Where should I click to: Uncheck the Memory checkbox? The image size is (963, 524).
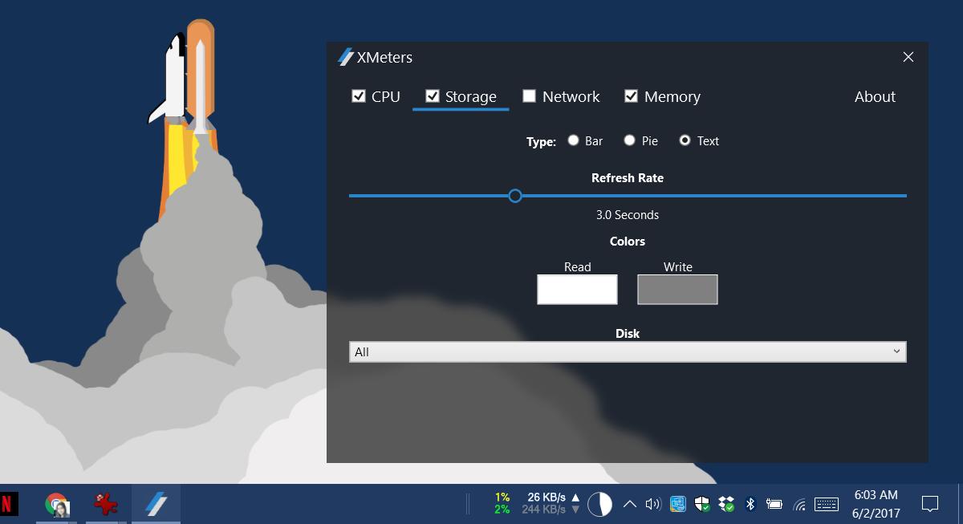pyautogui.click(x=632, y=96)
